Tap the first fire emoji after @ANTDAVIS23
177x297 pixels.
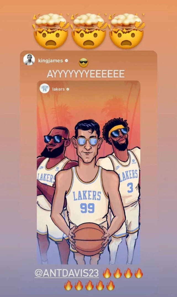(107, 273)
